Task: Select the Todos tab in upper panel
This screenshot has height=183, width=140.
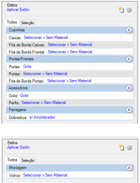Action: point(12,22)
